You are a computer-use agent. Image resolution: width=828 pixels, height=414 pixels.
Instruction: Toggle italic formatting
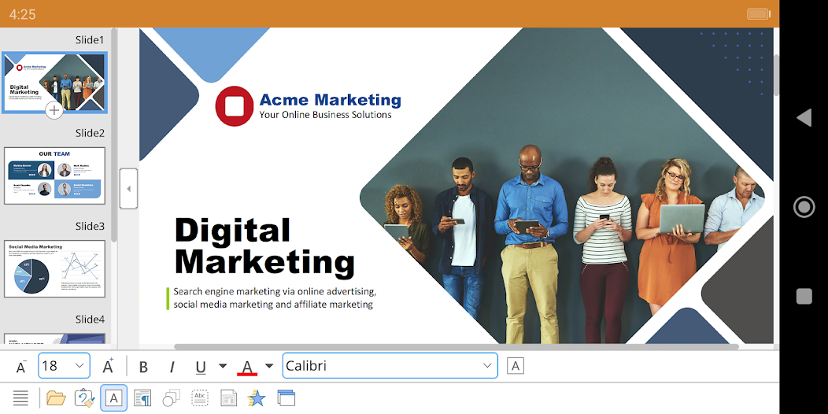(172, 367)
